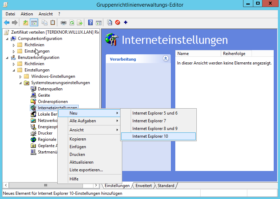Image resolution: width=280 pixels, height=199 pixels.
Task: Click the Print toolbar icon
Action: pyautogui.click(x=63, y=23)
